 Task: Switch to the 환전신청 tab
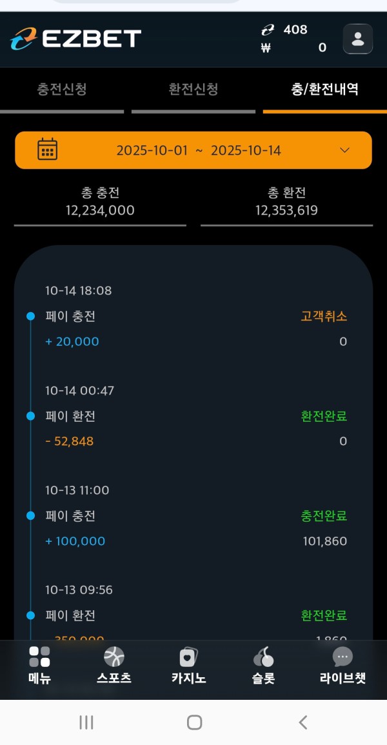193,90
